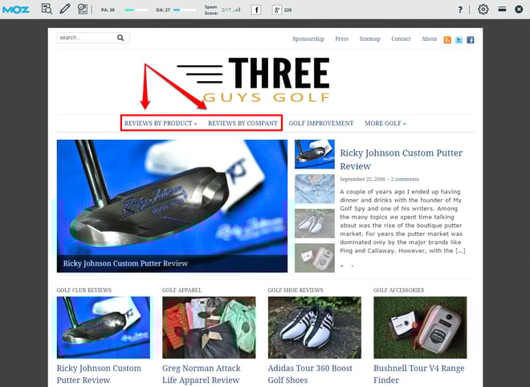Open the Contact link
Viewport: 530px width, 387px height.
(401, 39)
